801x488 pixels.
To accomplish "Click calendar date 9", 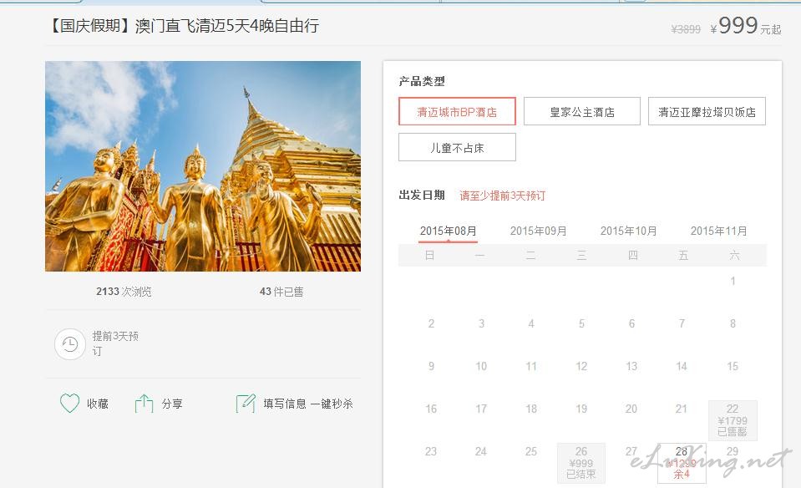I will (431, 366).
